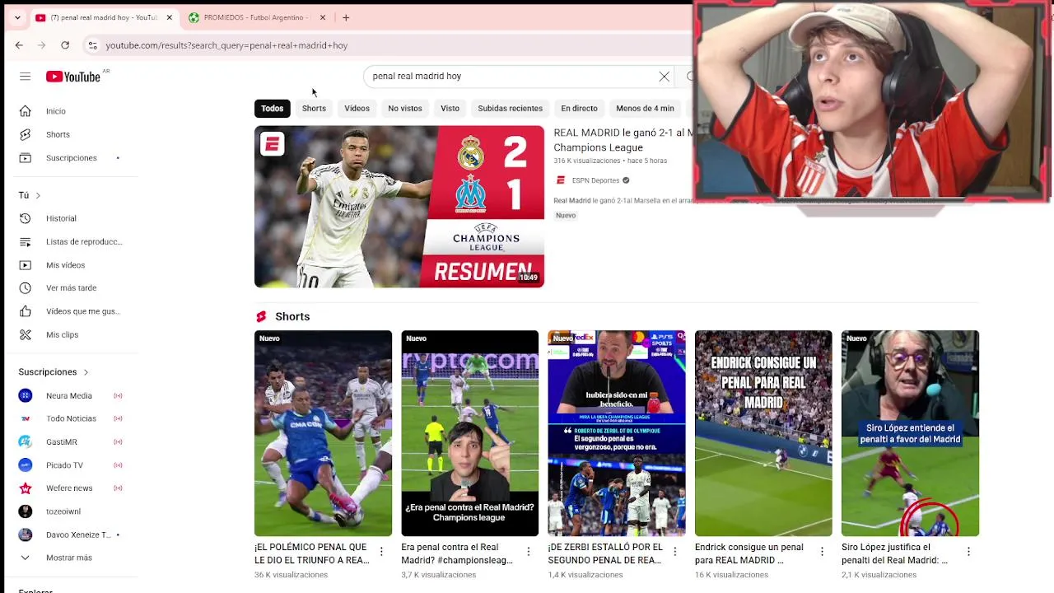Click the Shorts shelf section heading
Screen dimensions: 1054x593
coord(292,316)
